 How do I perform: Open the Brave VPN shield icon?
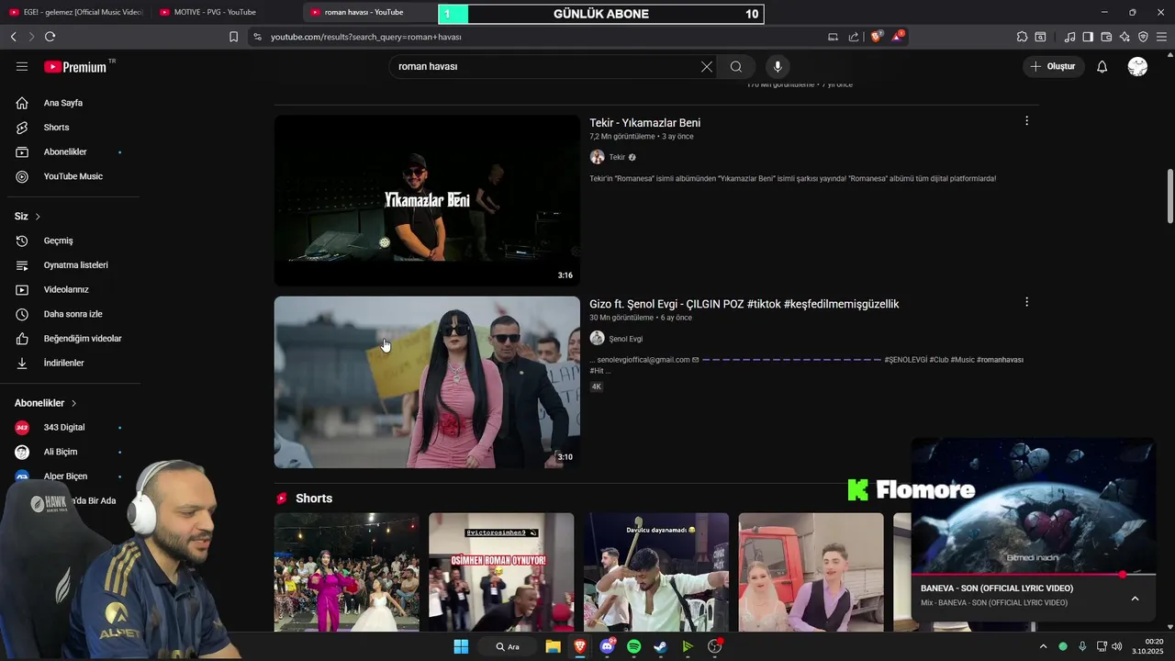coord(1143,37)
